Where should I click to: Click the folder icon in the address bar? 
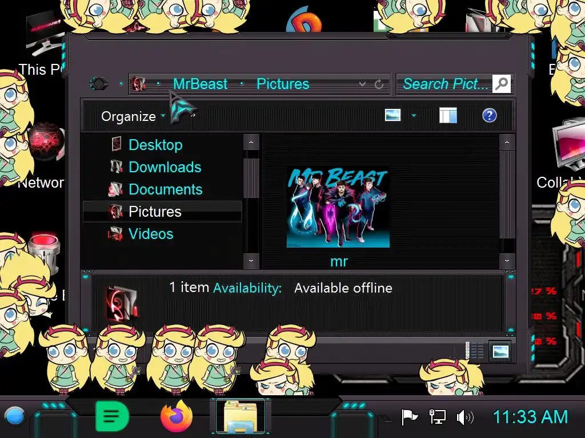click(x=139, y=83)
